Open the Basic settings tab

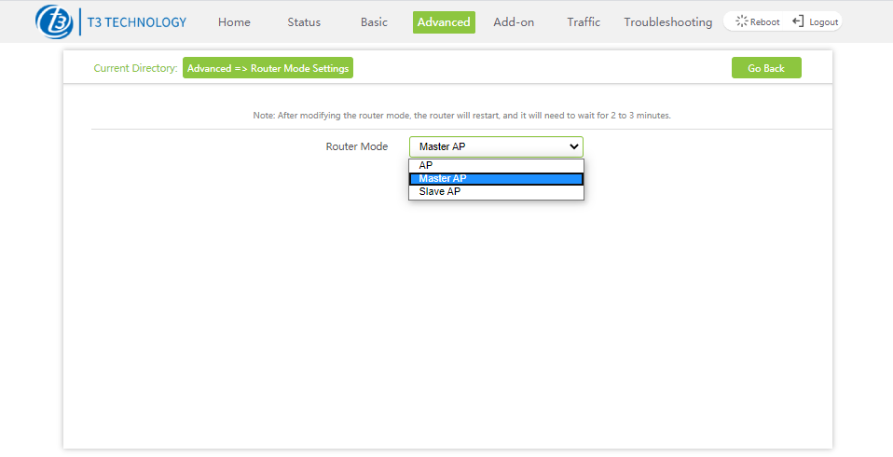[374, 22]
